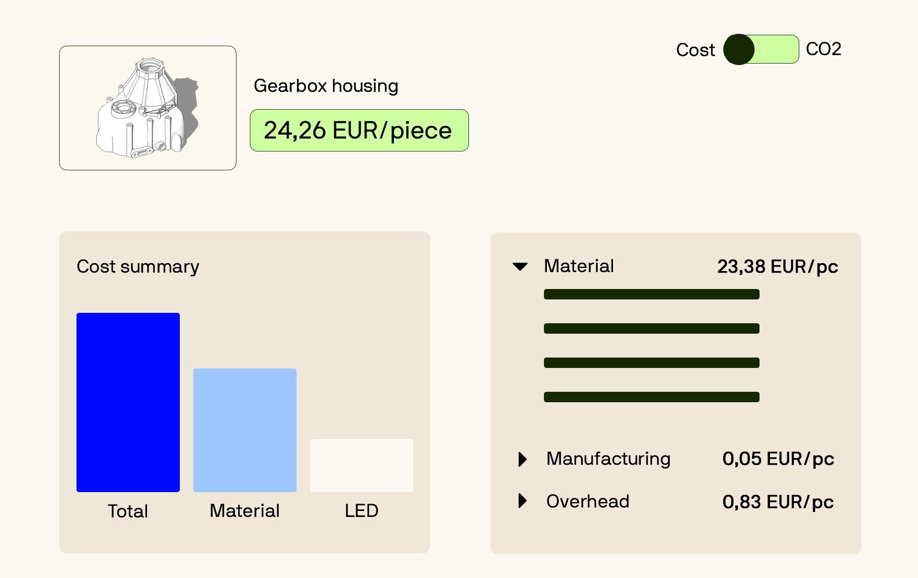Click the Gearbox housing title
This screenshot has width=918, height=578.
326,86
